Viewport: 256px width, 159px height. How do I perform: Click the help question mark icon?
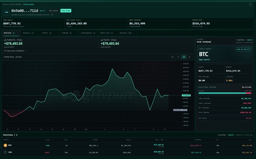[250, 5]
